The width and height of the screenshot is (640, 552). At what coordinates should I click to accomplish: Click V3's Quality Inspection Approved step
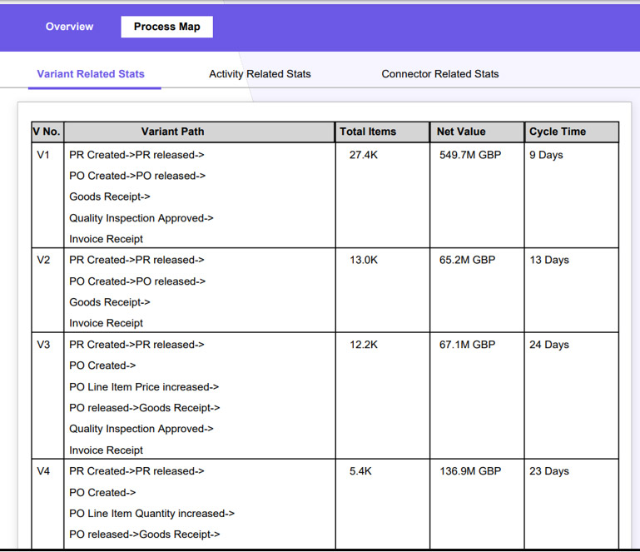click(141, 429)
